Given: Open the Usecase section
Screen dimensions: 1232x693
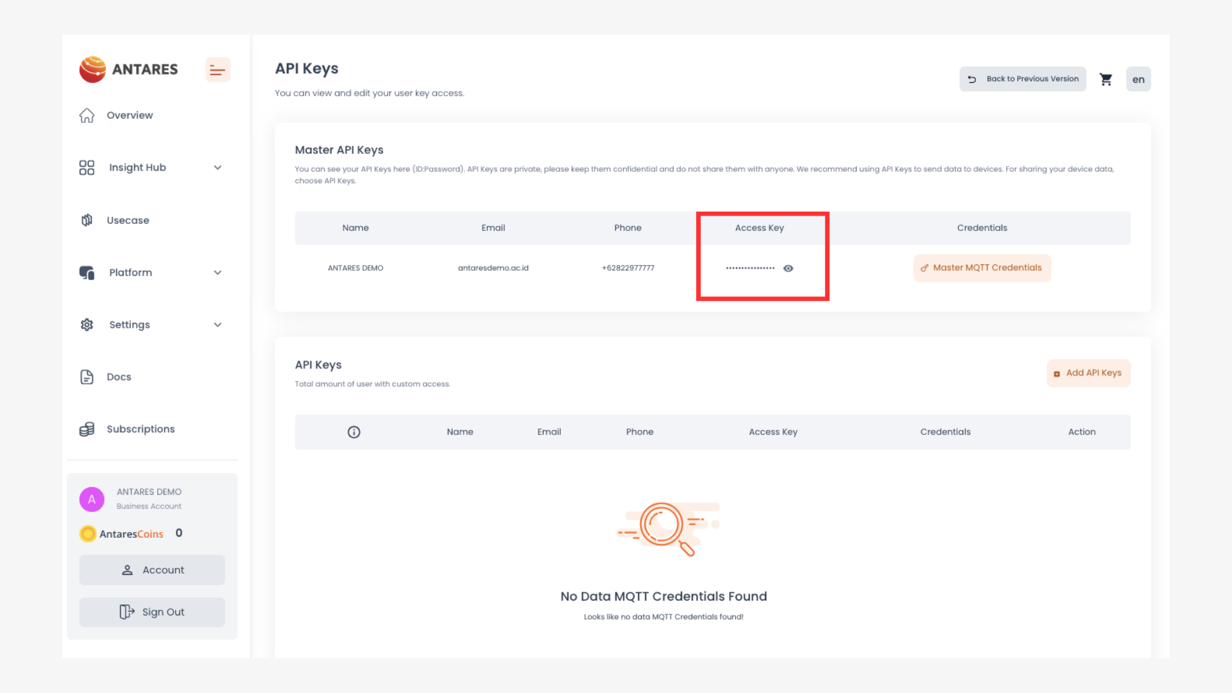Looking at the screenshot, I should click(x=127, y=221).
